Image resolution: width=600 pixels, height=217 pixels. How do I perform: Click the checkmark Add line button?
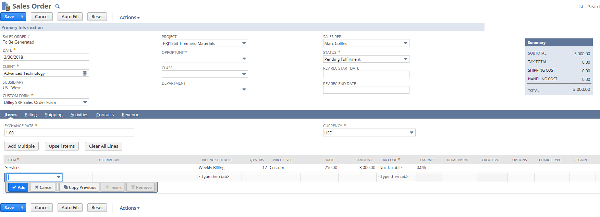pos(18,187)
